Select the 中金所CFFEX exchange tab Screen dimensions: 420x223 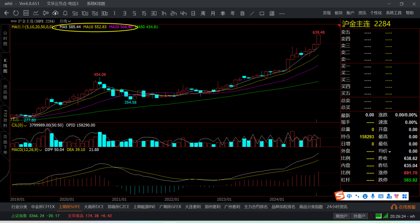coord(43,207)
